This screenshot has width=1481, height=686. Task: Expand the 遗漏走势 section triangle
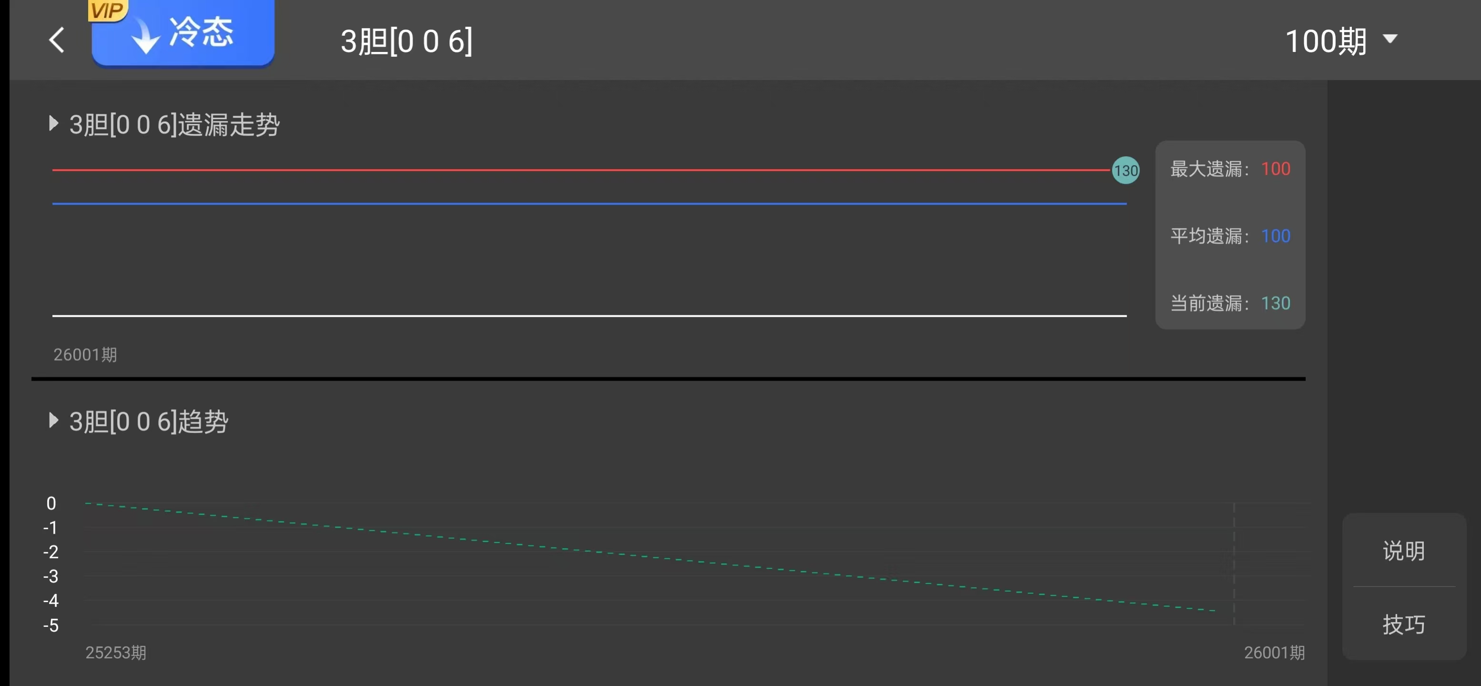pos(53,123)
